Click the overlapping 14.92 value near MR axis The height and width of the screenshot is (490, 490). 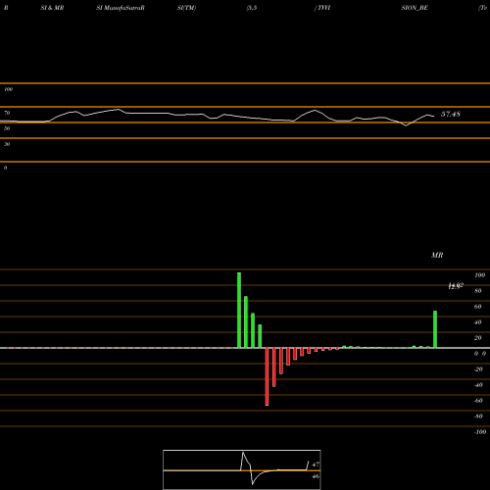click(456, 286)
